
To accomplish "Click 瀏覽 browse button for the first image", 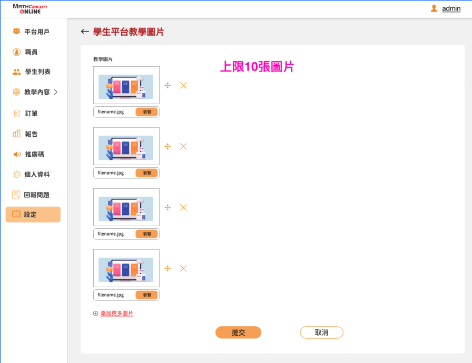I will (146, 112).
